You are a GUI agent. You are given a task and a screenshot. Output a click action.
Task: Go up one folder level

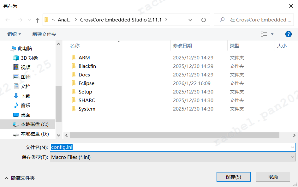(38, 20)
